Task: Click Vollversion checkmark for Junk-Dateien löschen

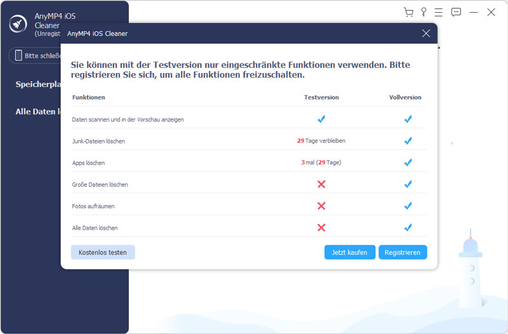Action: click(408, 140)
